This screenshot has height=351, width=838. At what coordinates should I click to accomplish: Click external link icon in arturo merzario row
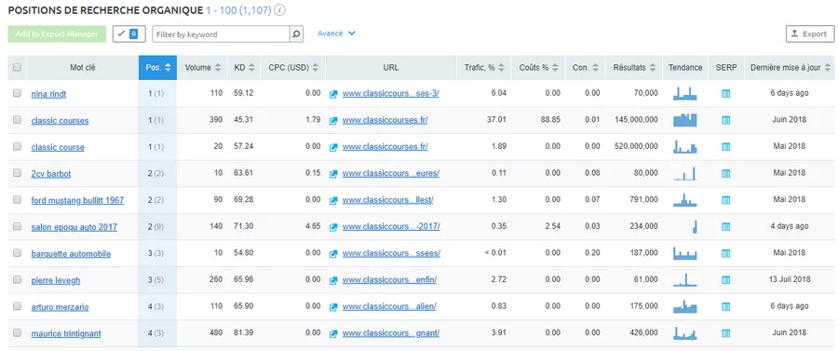(333, 307)
